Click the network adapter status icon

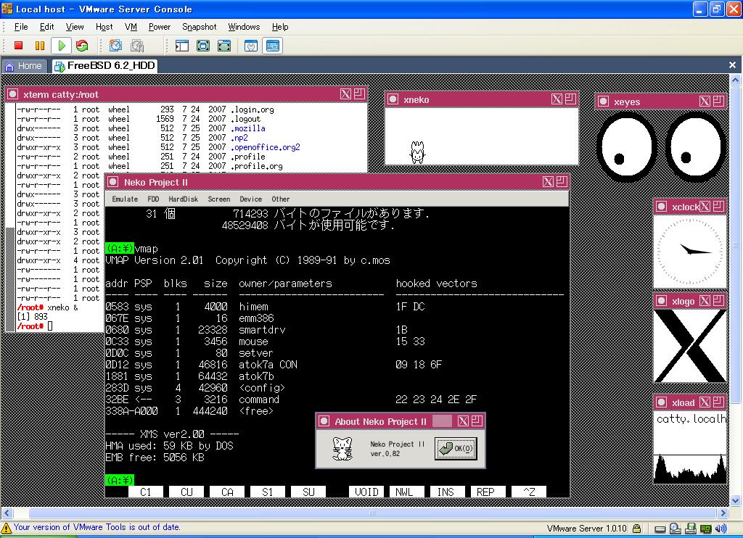coord(705,529)
